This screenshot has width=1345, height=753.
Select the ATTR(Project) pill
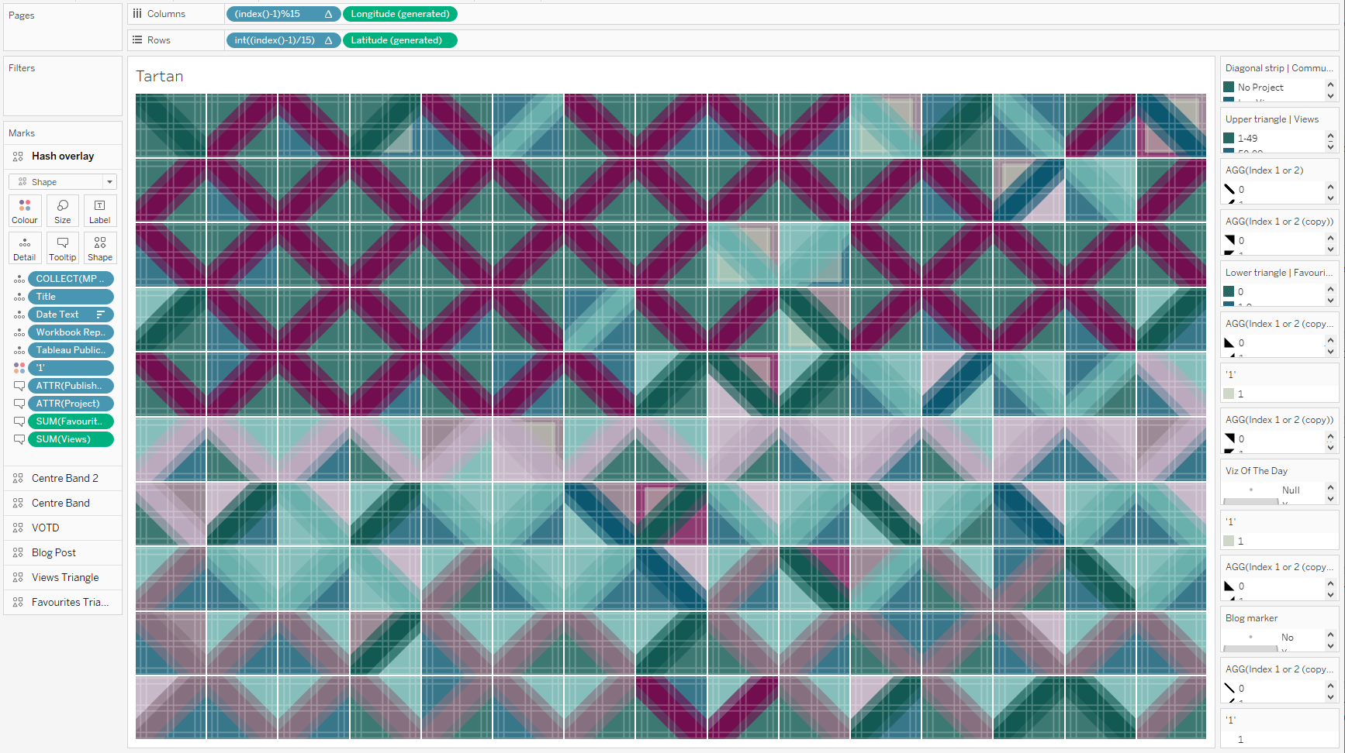tap(71, 404)
